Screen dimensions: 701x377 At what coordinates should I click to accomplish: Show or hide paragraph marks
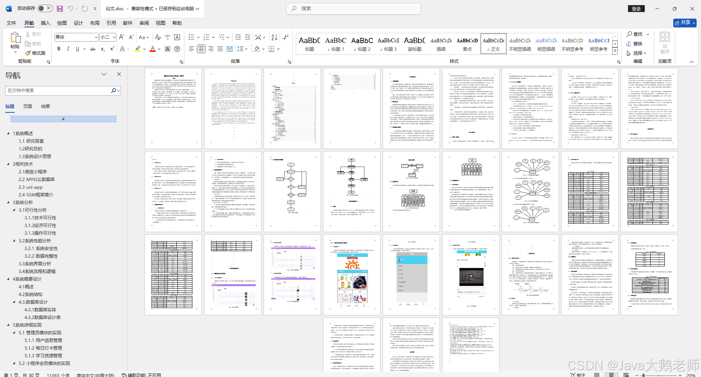(286, 37)
